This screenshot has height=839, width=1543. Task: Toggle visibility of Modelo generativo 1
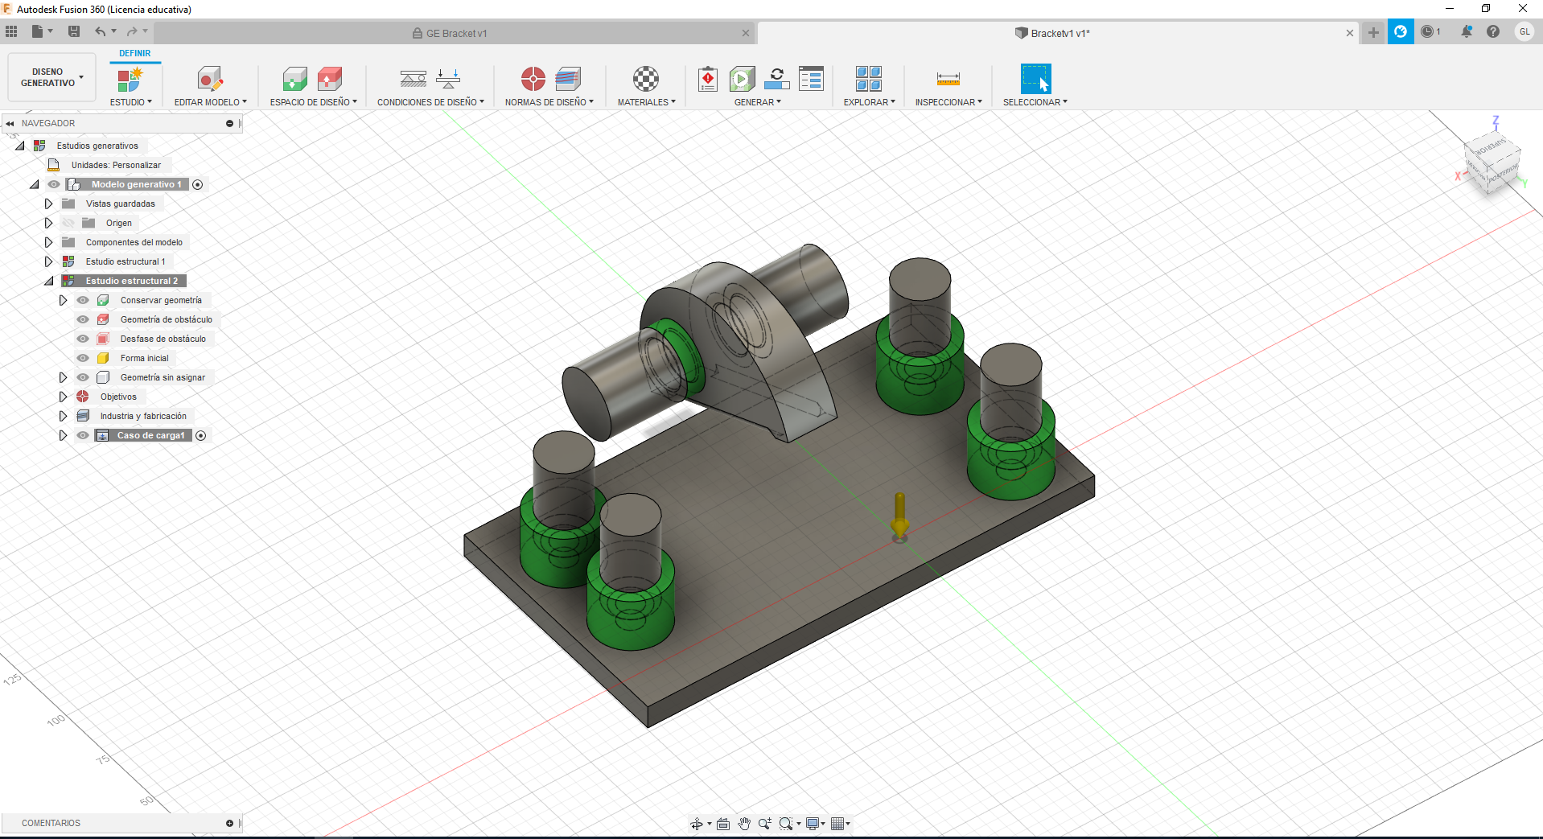[54, 184]
